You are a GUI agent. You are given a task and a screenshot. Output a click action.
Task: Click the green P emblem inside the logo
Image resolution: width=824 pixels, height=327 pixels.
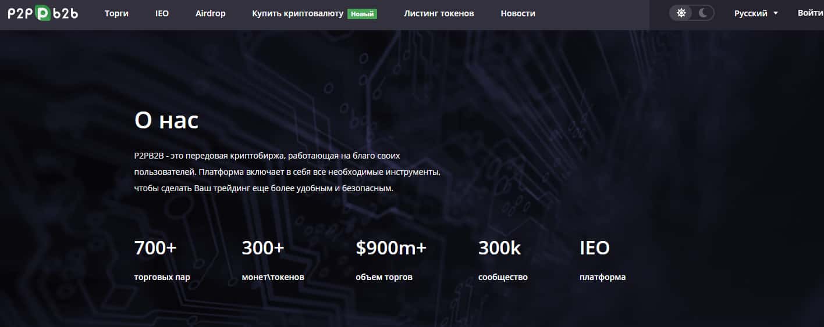[x=42, y=13]
